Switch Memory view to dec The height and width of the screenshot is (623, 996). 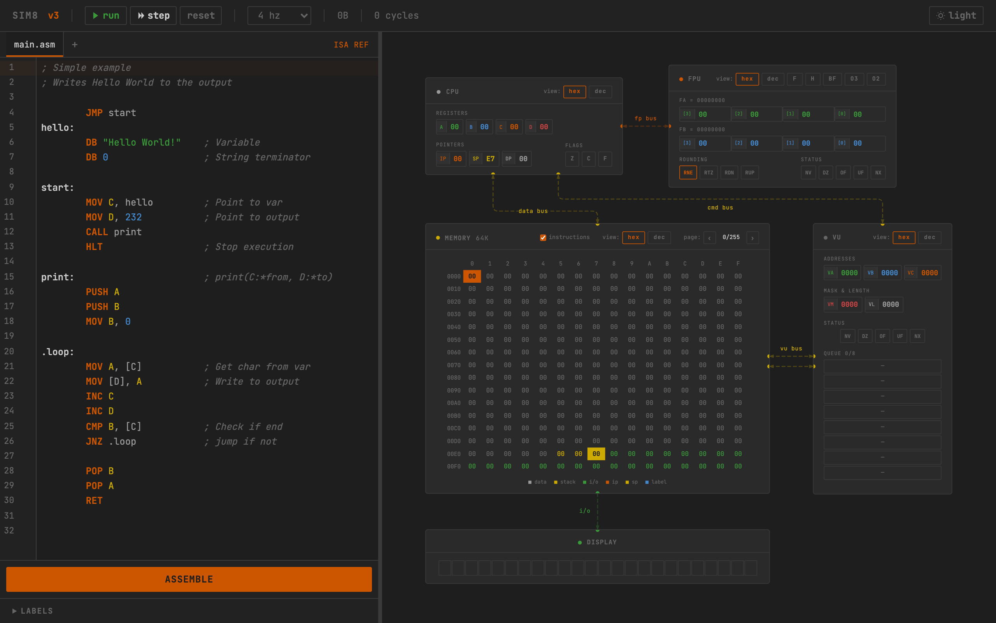(x=659, y=238)
